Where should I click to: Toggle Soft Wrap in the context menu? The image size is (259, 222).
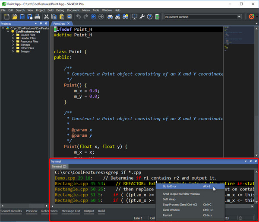click(x=169, y=199)
